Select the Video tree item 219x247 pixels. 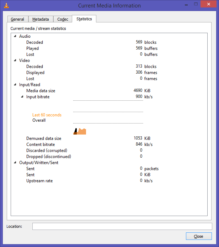coord(25,61)
